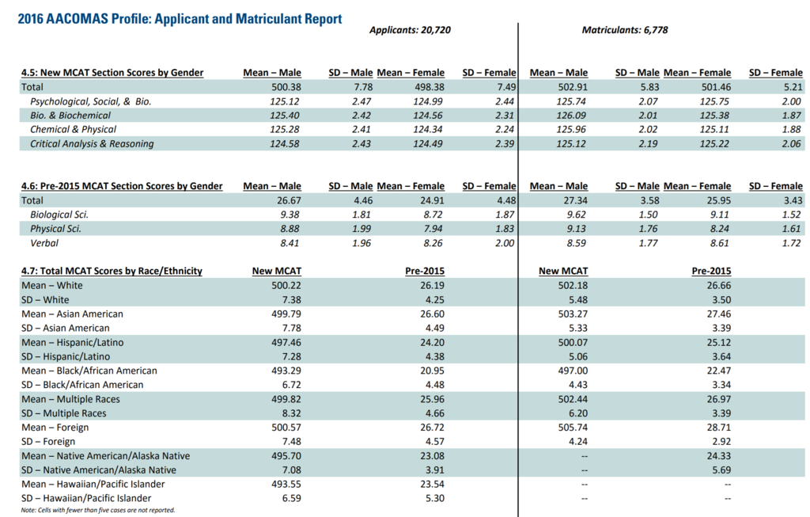Viewport: 810px width, 517px height.
Task: Click the "Chemical & Physical" row label
Action: pos(73,130)
